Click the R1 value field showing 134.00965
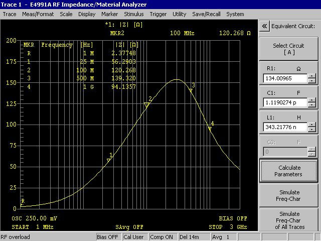 coord(285,78)
